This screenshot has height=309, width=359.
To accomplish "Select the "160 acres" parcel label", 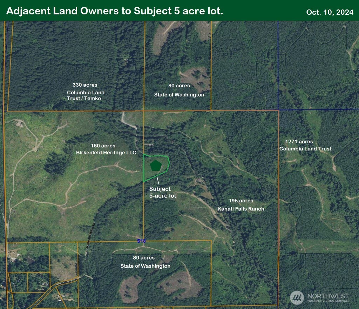I will click(x=103, y=146).
